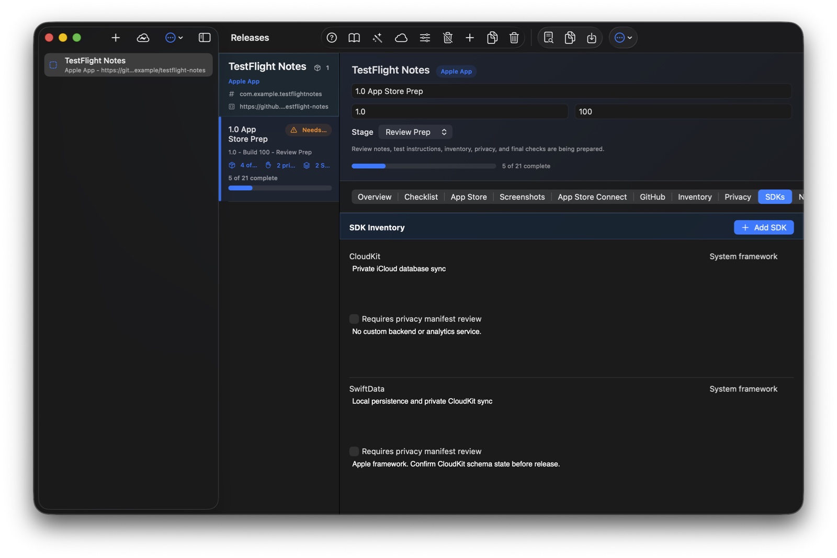The image size is (837, 558).
Task: Click the SDK Inventory heading
Action: pyautogui.click(x=377, y=227)
